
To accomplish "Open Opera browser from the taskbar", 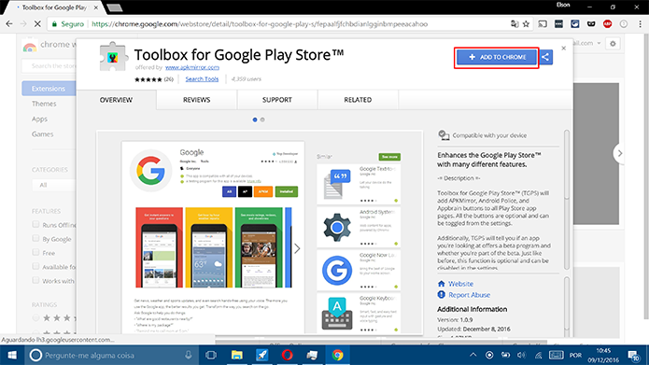I will pyautogui.click(x=288, y=355).
